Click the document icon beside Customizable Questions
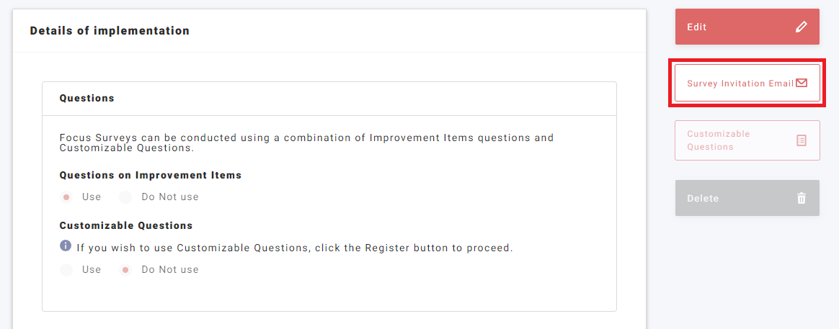Image resolution: width=839 pixels, height=329 pixels. click(802, 140)
